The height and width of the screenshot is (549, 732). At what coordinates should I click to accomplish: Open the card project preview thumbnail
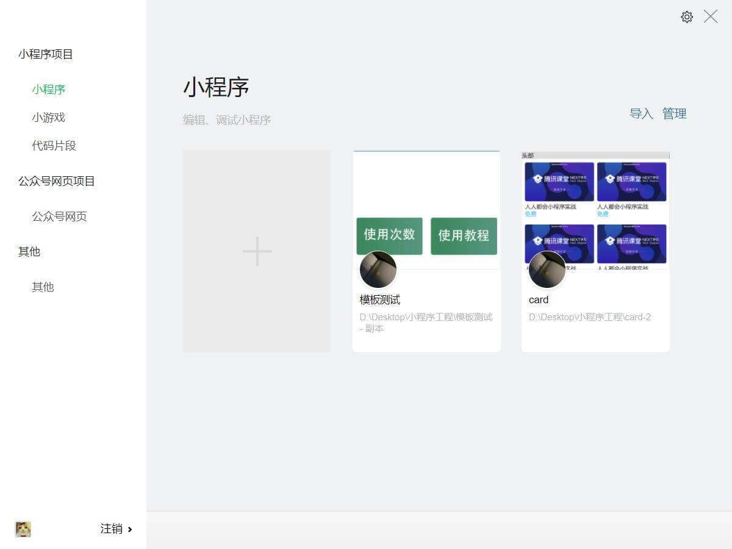[595, 210]
